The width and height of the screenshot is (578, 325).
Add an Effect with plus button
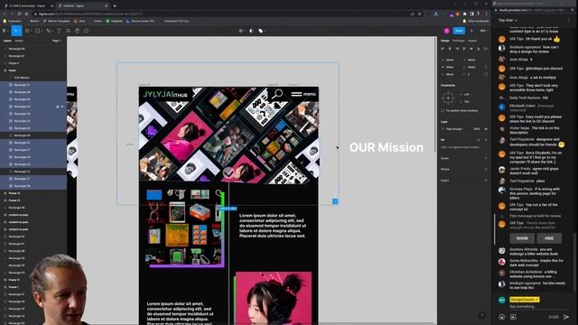click(486, 170)
